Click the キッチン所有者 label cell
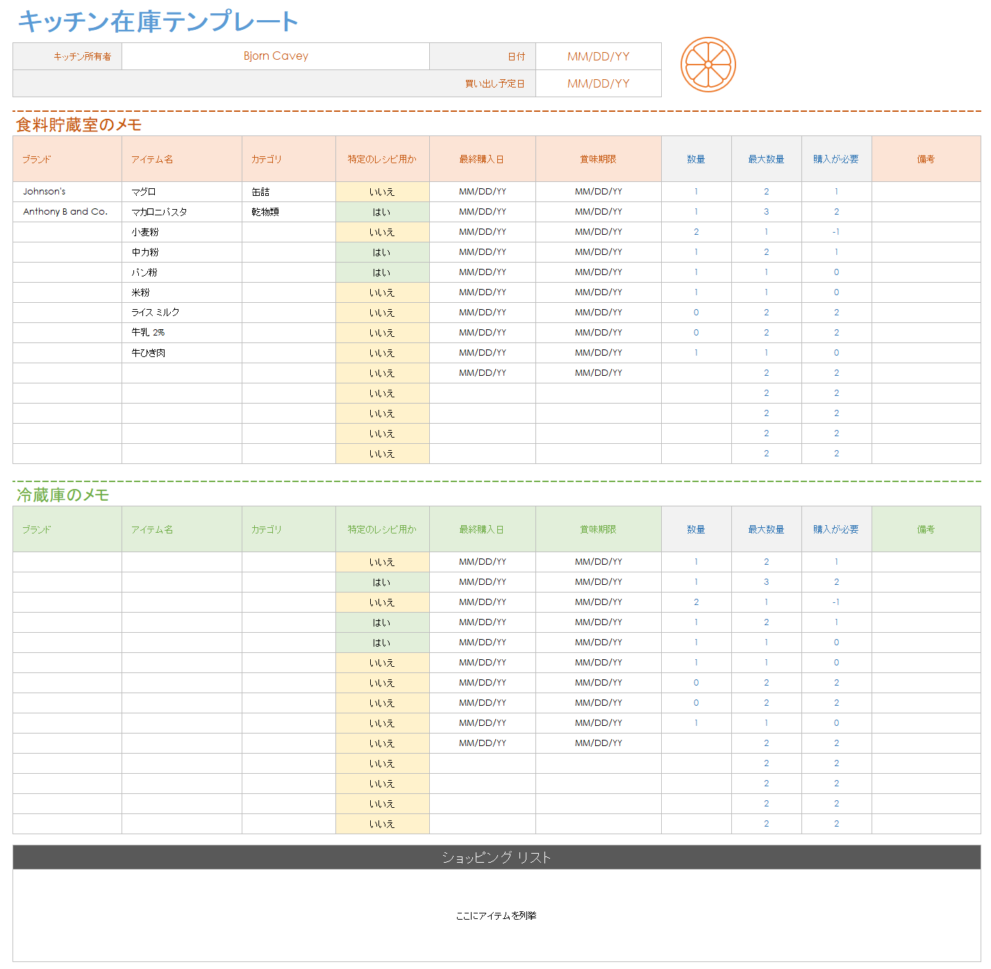This screenshot has width=991, height=969. click(67, 56)
